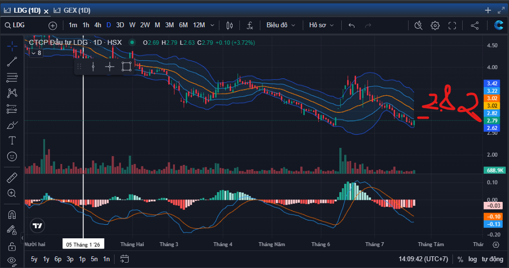This screenshot has height=268, width=509.
Task: Hide all drawings with eye icon
Action: (x=12, y=261)
